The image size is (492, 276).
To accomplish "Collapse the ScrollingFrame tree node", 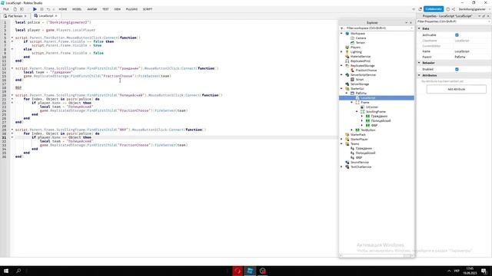I will click(x=357, y=112).
